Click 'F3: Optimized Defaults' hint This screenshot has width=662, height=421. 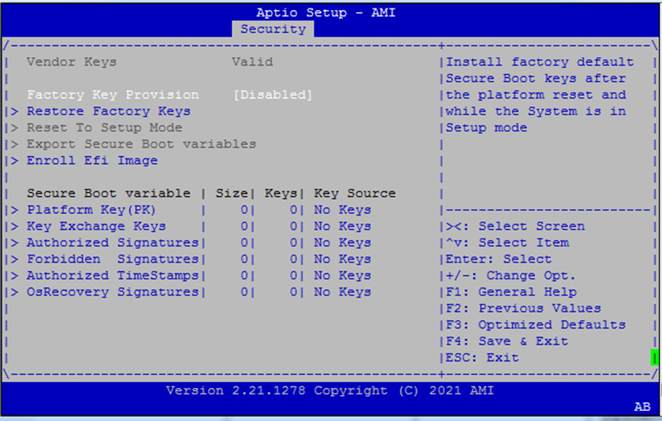(x=536, y=325)
